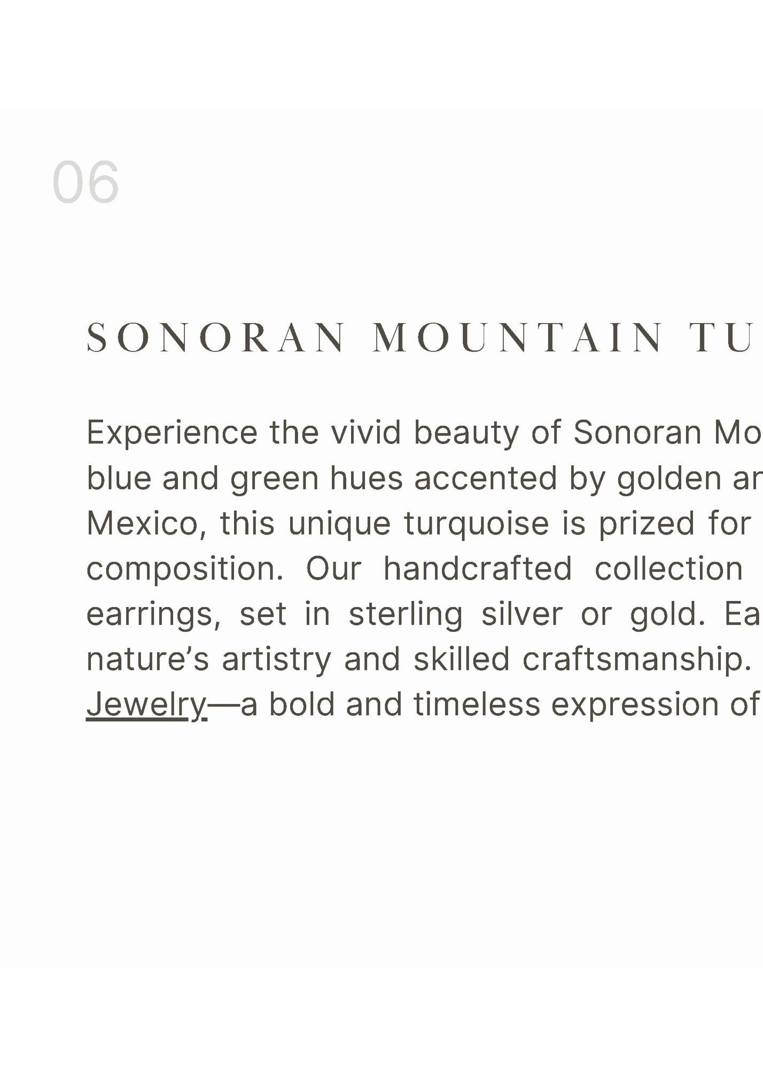Click the word "handcrafted" in the paragraph
This screenshot has height=1078, width=763.
[478, 569]
